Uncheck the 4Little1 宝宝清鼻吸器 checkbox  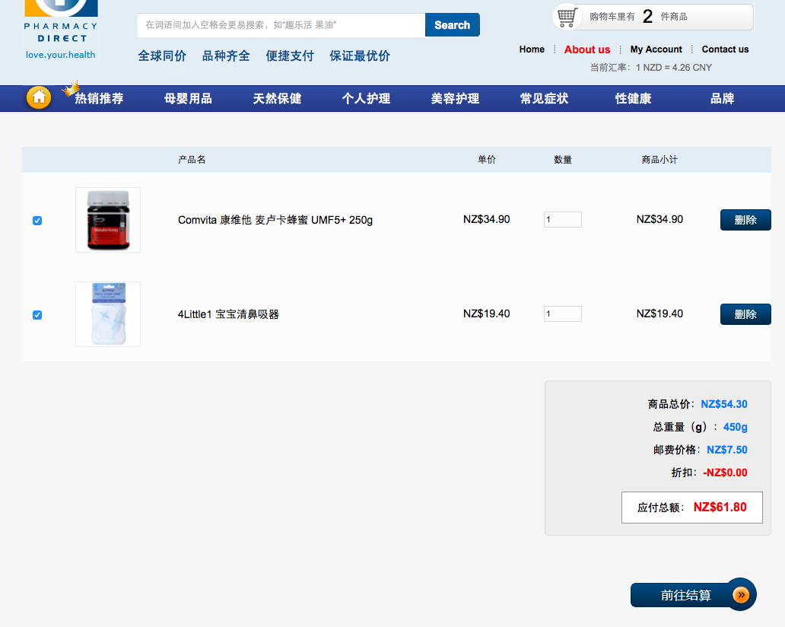coord(37,314)
